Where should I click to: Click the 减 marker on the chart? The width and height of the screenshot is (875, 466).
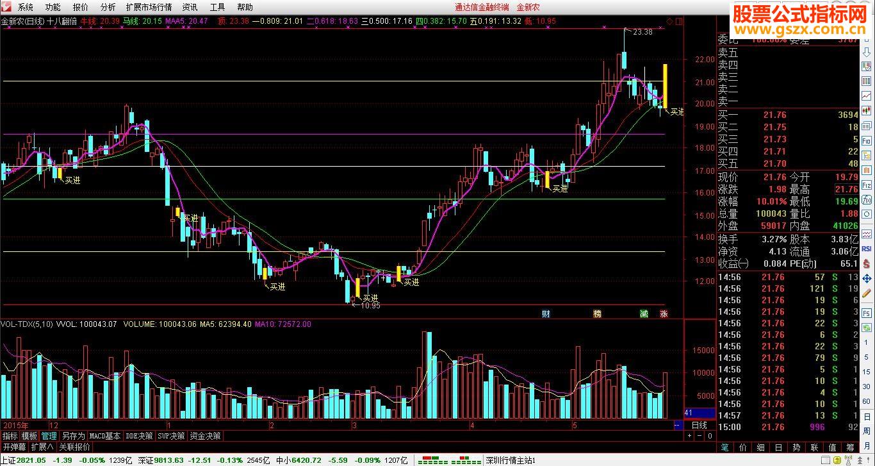pyautogui.click(x=644, y=313)
